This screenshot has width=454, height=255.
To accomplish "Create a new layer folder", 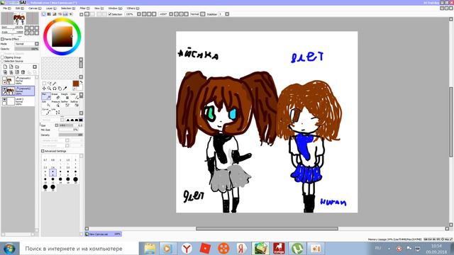I will tap(17, 67).
